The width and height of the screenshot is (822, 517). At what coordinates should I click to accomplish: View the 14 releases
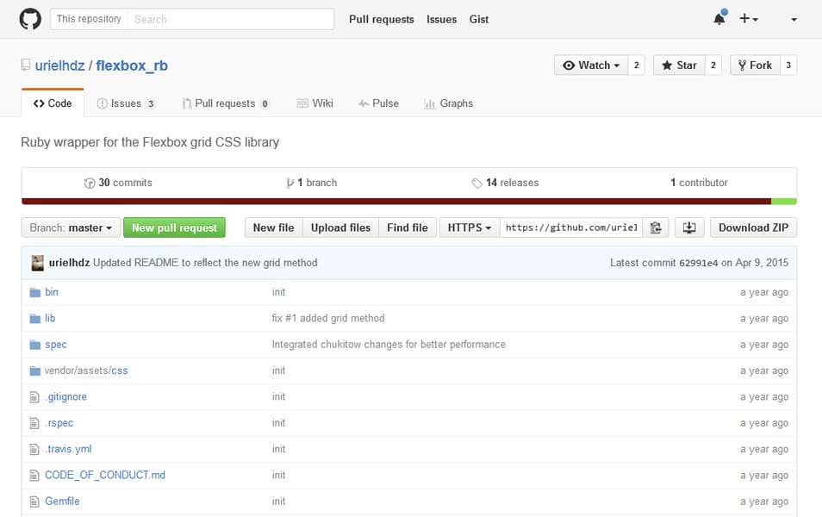(x=505, y=183)
